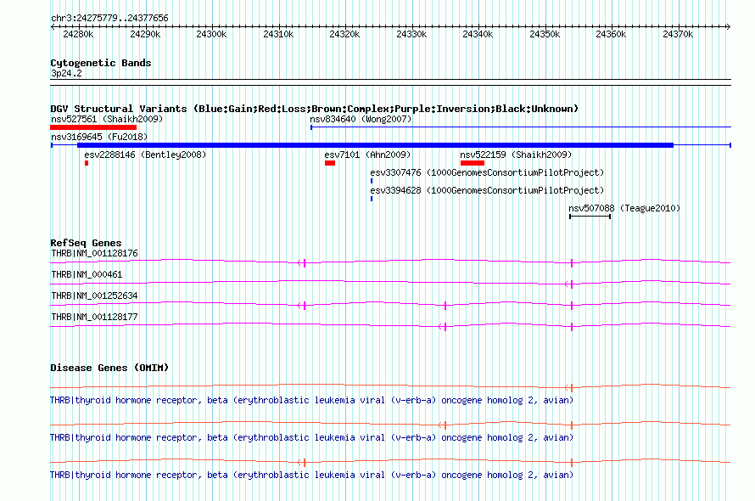Click the nsv527561 (Shaikh2009) variant label
Viewport: 755px width, 501px height.
tap(107, 119)
